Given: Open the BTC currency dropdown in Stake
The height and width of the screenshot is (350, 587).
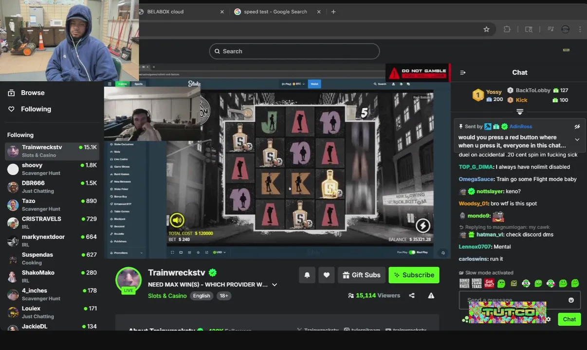Looking at the screenshot, I should point(293,84).
